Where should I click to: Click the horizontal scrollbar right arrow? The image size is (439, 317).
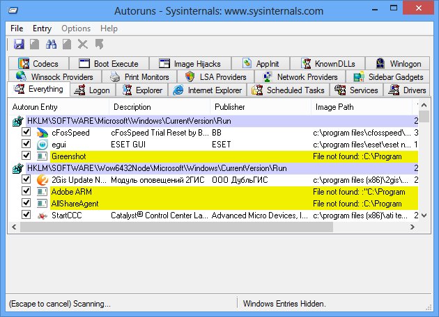413,227
